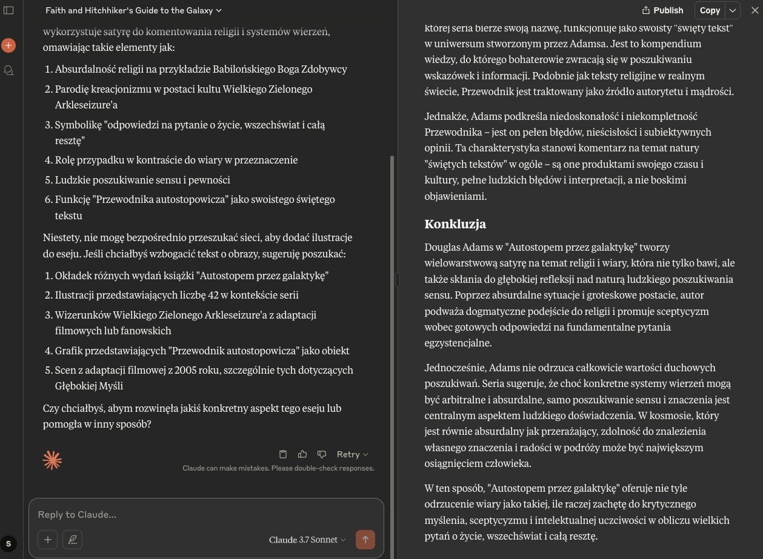
Task: Copy the artifact content
Action: [710, 10]
